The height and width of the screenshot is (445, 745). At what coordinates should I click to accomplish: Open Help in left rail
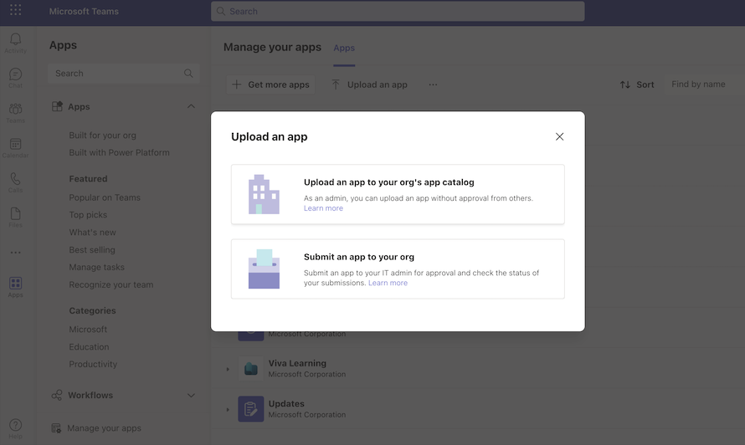click(x=15, y=429)
